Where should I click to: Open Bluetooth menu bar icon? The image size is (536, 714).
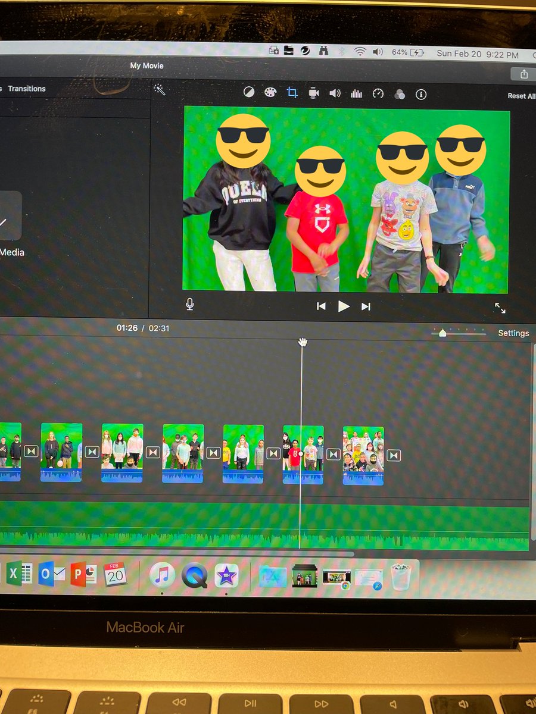[342, 52]
